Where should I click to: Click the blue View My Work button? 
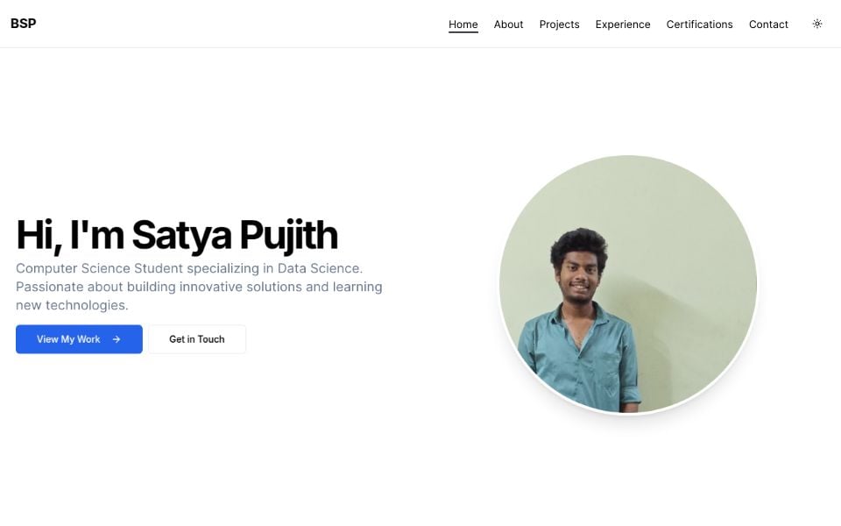click(79, 339)
